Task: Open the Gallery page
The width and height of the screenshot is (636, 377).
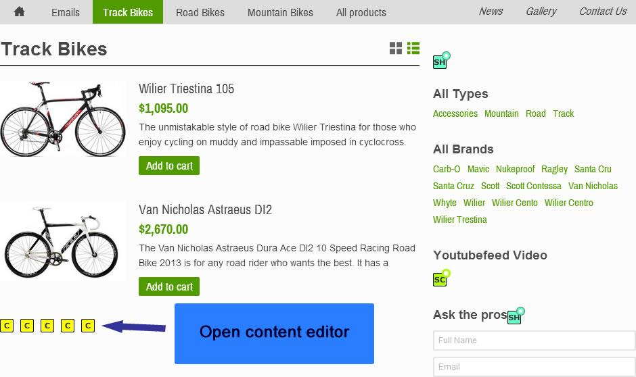Action: pyautogui.click(x=541, y=11)
